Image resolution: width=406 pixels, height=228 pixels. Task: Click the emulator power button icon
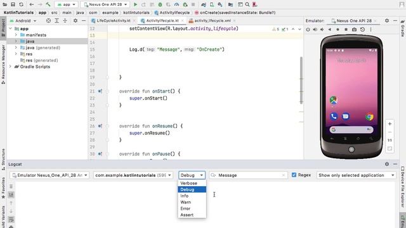pos(308,30)
